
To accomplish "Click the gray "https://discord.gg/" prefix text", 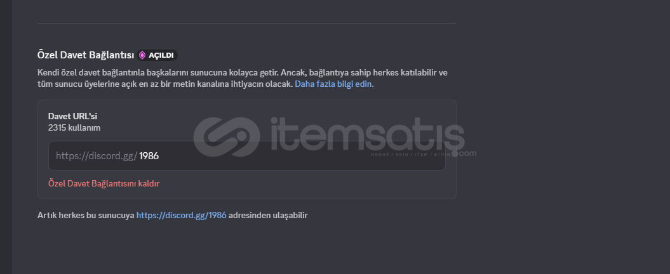I will (97, 156).
